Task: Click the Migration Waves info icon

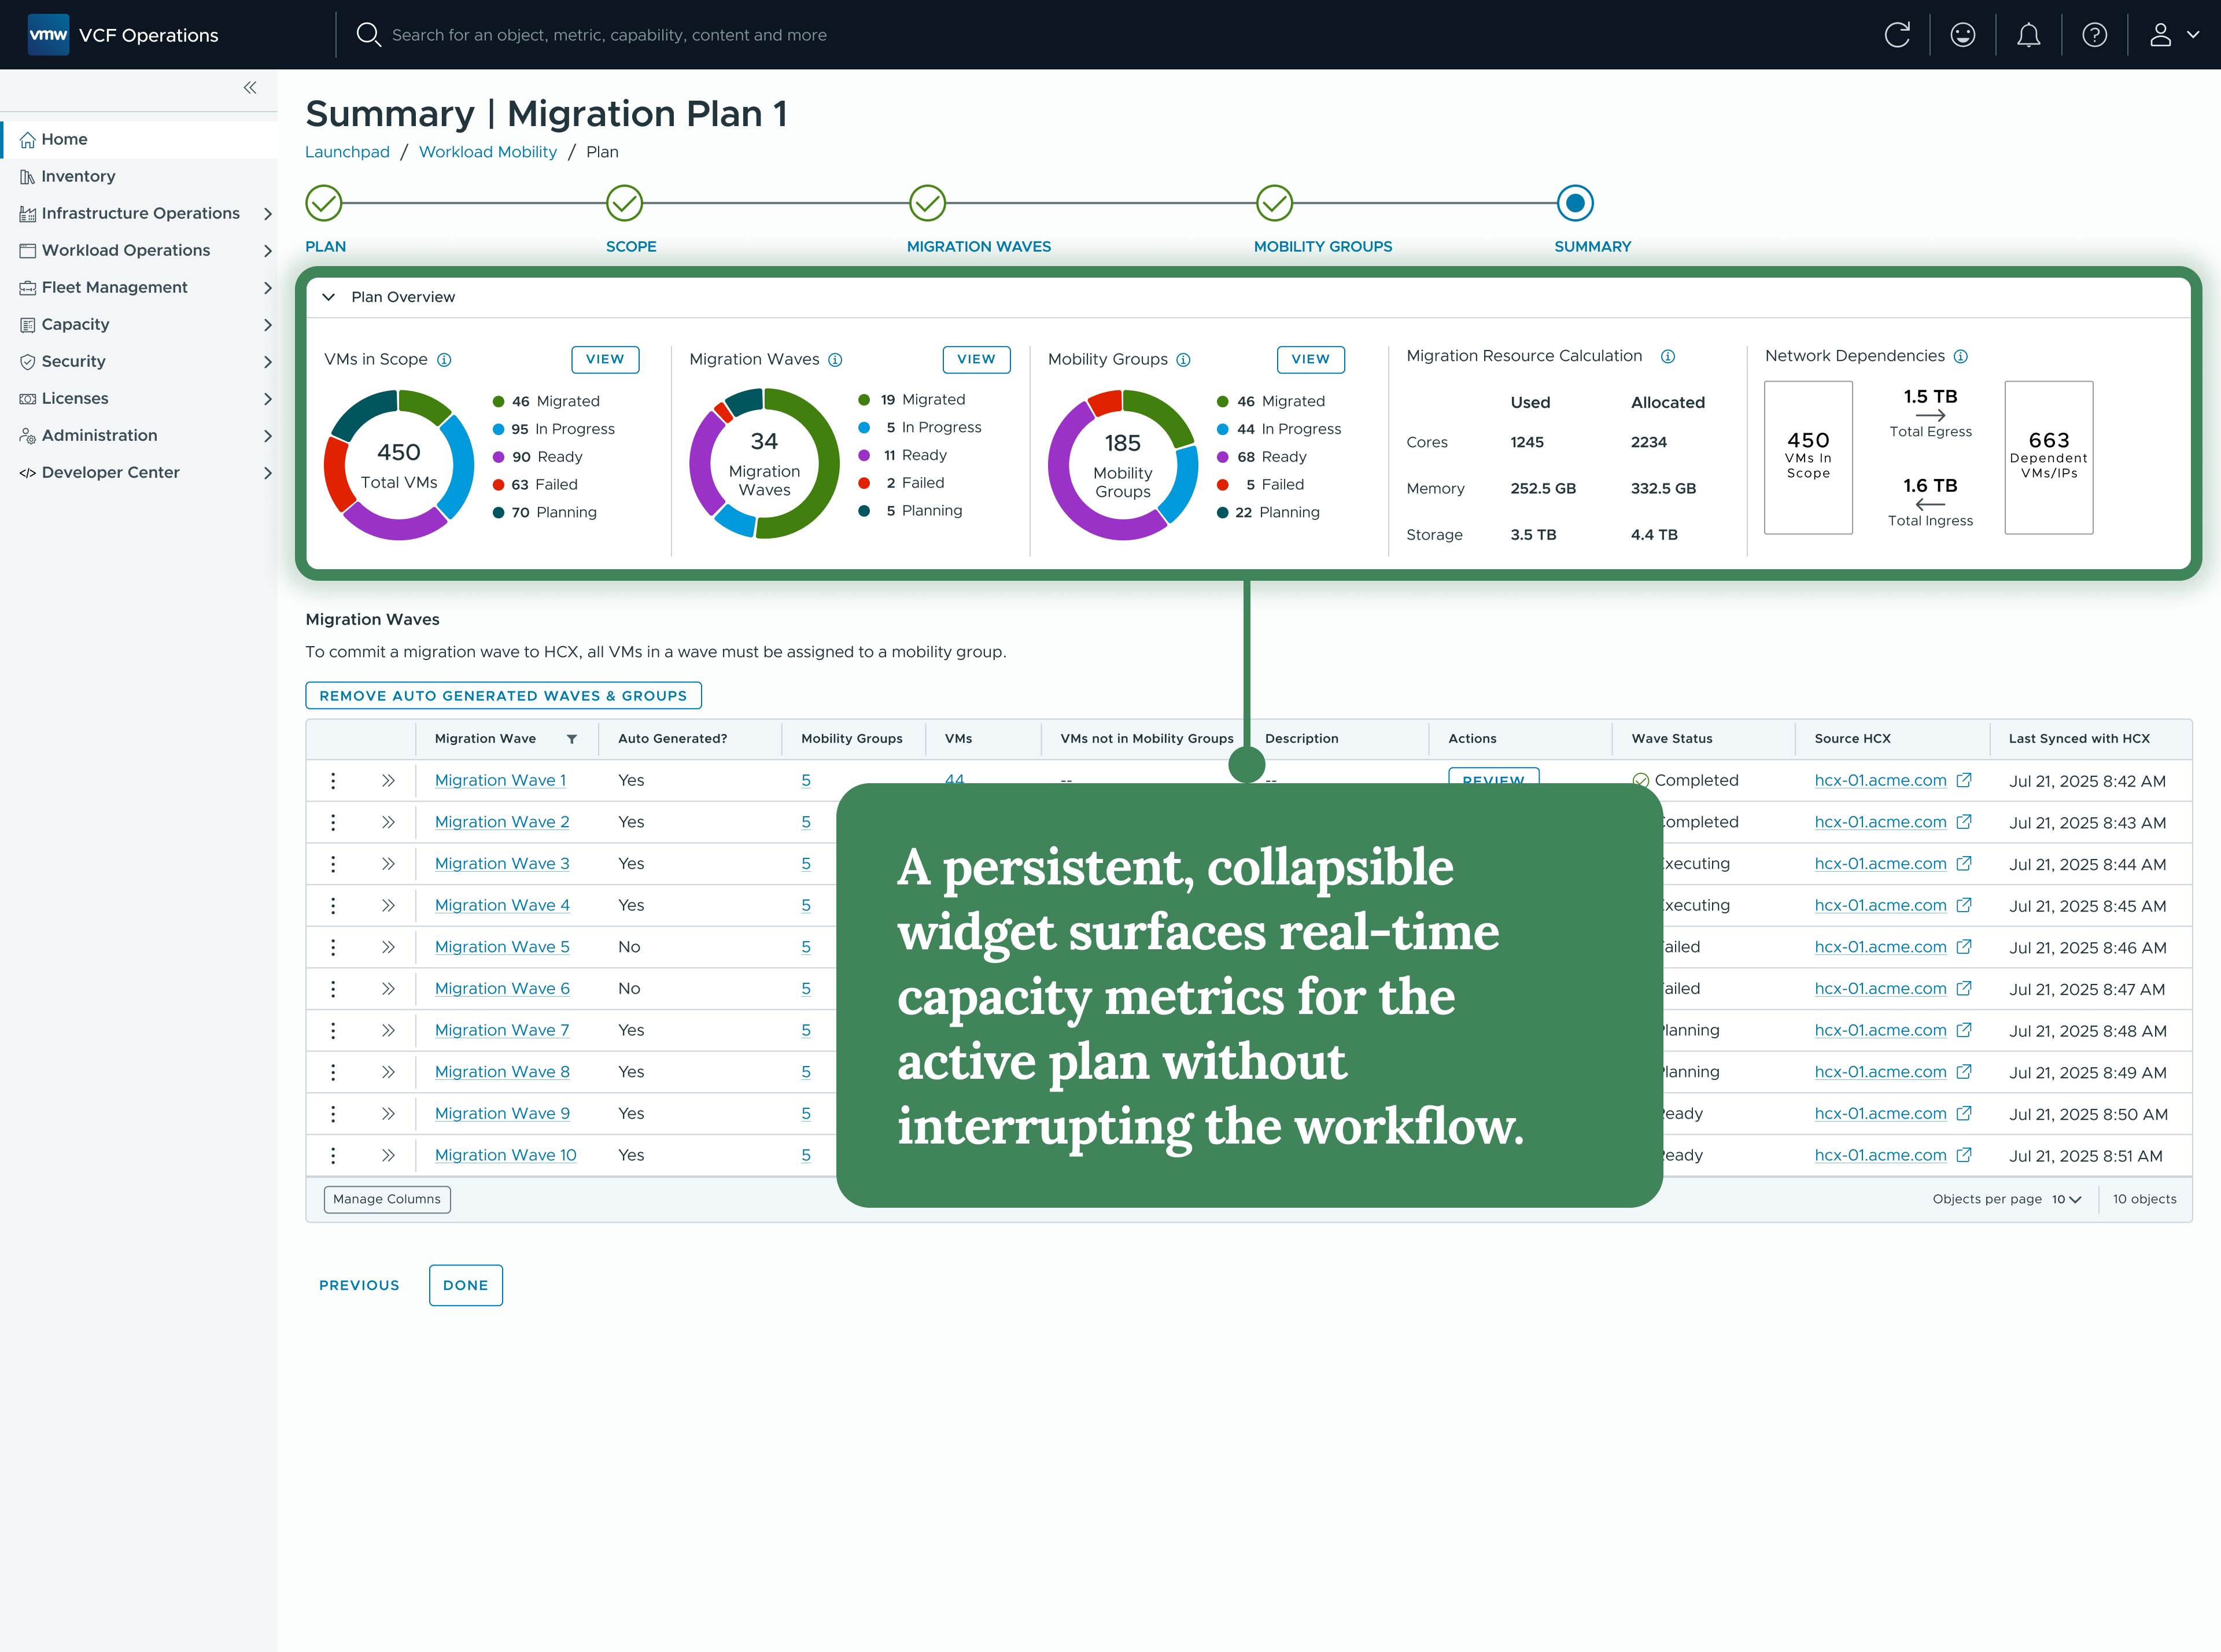Action: 835,360
